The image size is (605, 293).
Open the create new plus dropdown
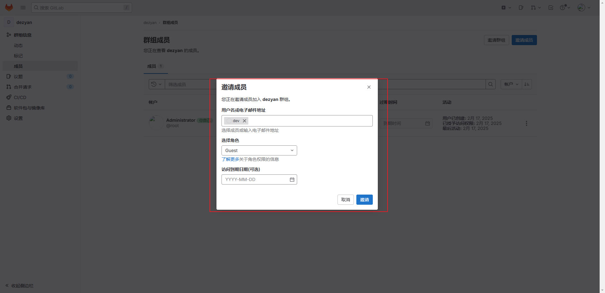(x=506, y=8)
